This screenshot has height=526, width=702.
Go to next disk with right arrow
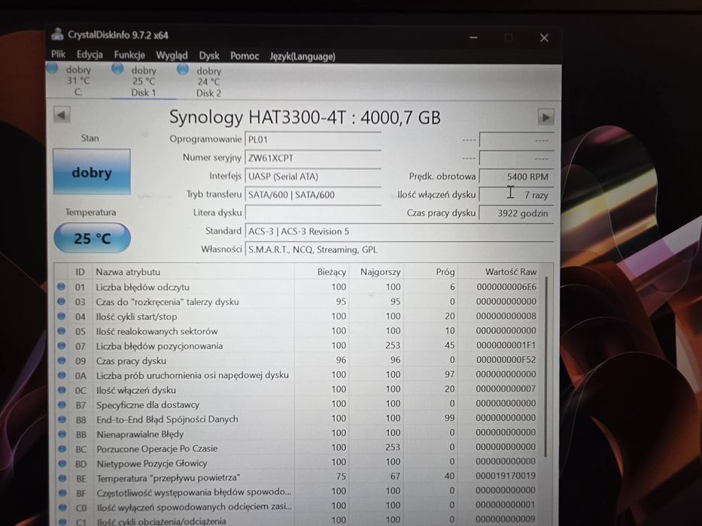(x=545, y=117)
